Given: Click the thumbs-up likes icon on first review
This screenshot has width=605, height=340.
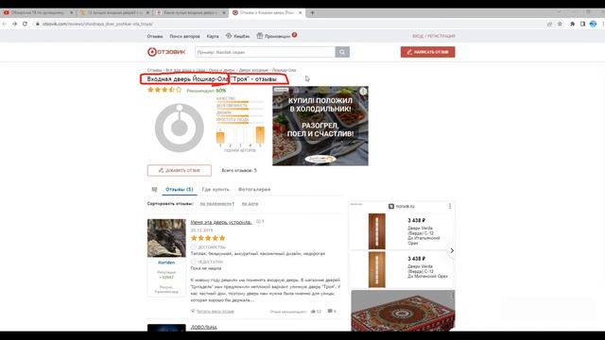Looking at the screenshot, I should pyautogui.click(x=313, y=311).
